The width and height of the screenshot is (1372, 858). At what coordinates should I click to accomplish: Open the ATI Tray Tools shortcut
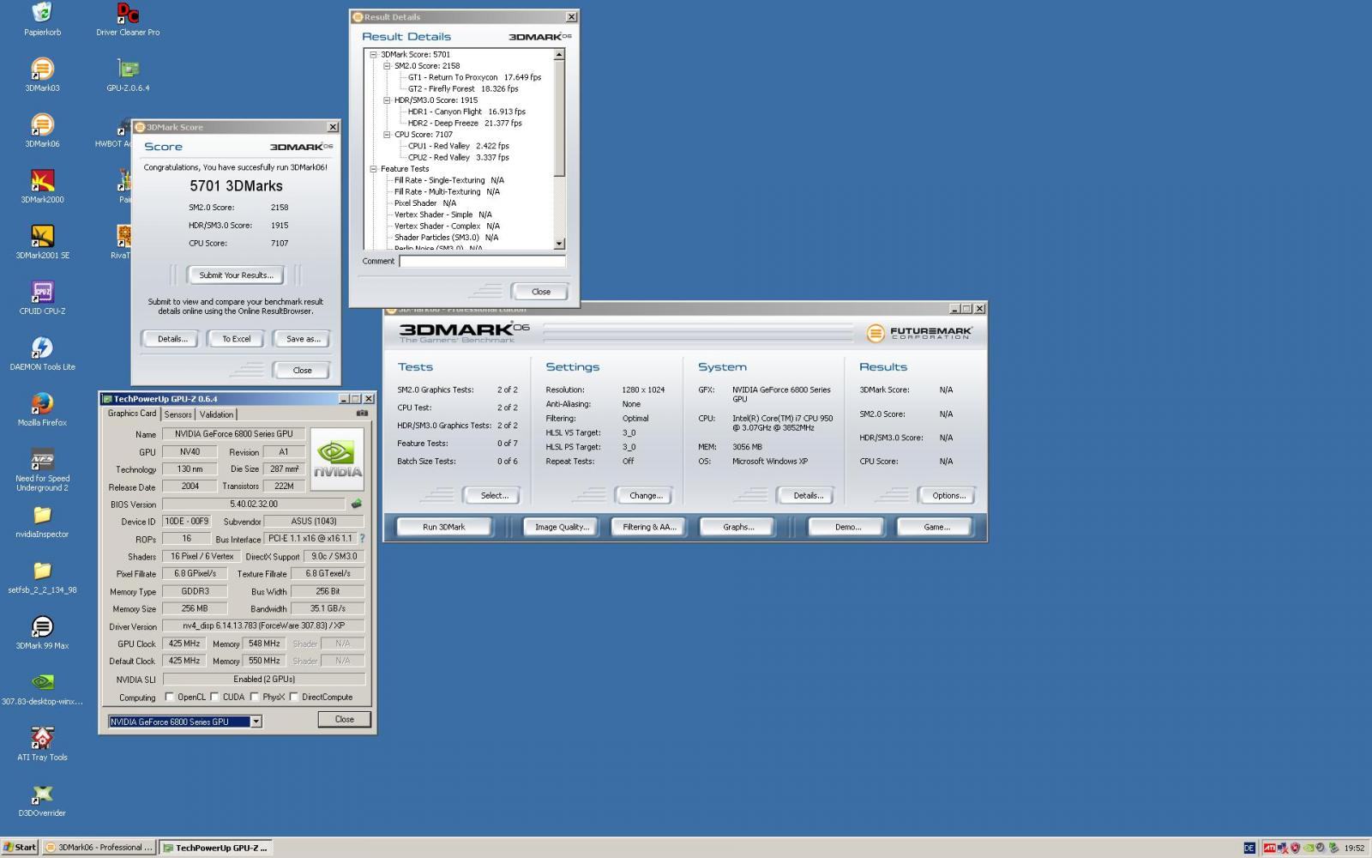[42, 739]
